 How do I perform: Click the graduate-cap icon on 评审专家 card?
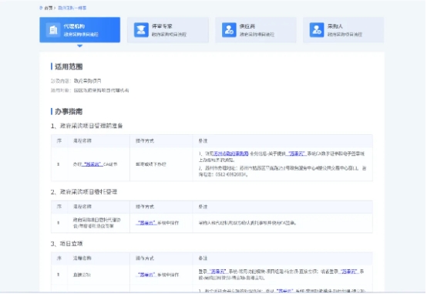click(x=141, y=30)
